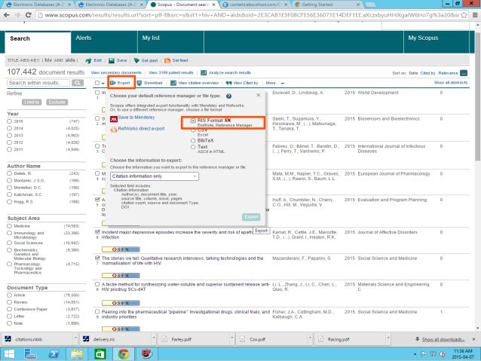
Task: Click the Chrome taskbar icon
Action: pos(124,354)
